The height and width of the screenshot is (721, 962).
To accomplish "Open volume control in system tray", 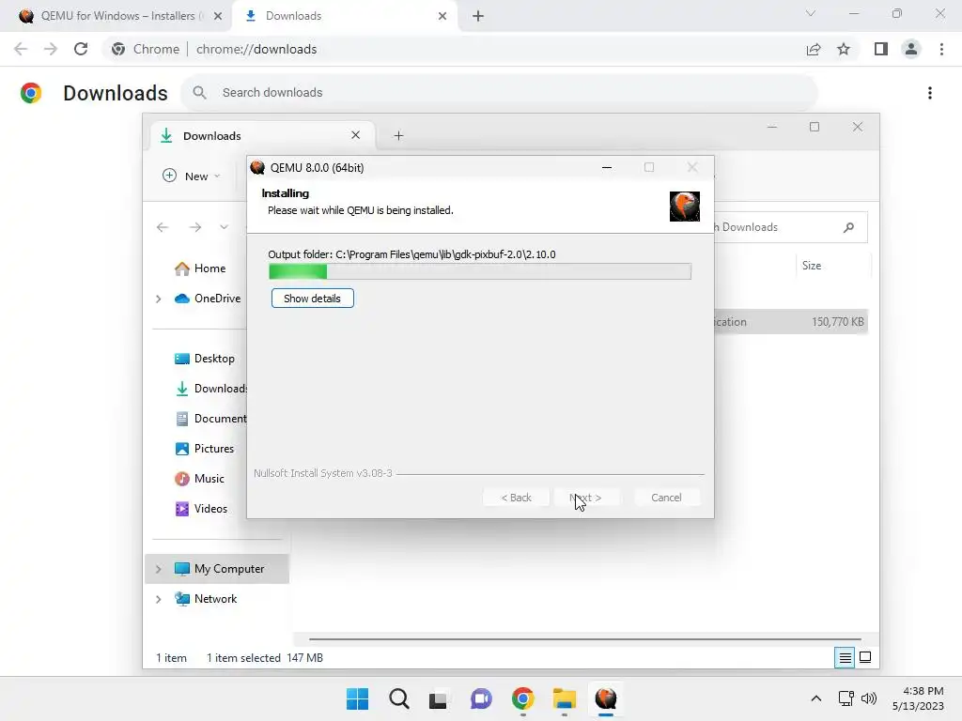I will pos(869,698).
